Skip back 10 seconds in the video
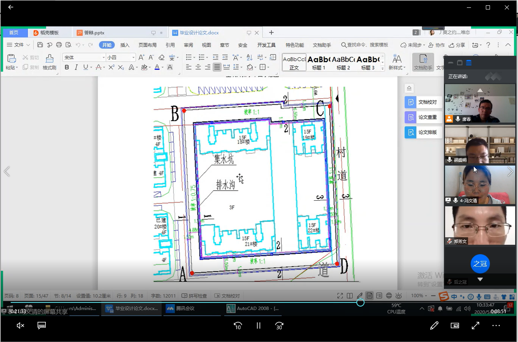The image size is (518, 342). point(238,326)
